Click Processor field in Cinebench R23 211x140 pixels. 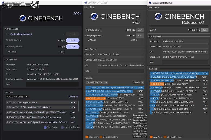pyautogui.click(x=121, y=55)
